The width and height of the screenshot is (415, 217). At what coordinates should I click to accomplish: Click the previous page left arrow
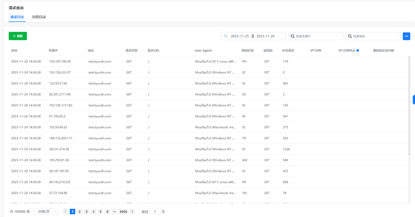pos(65,211)
